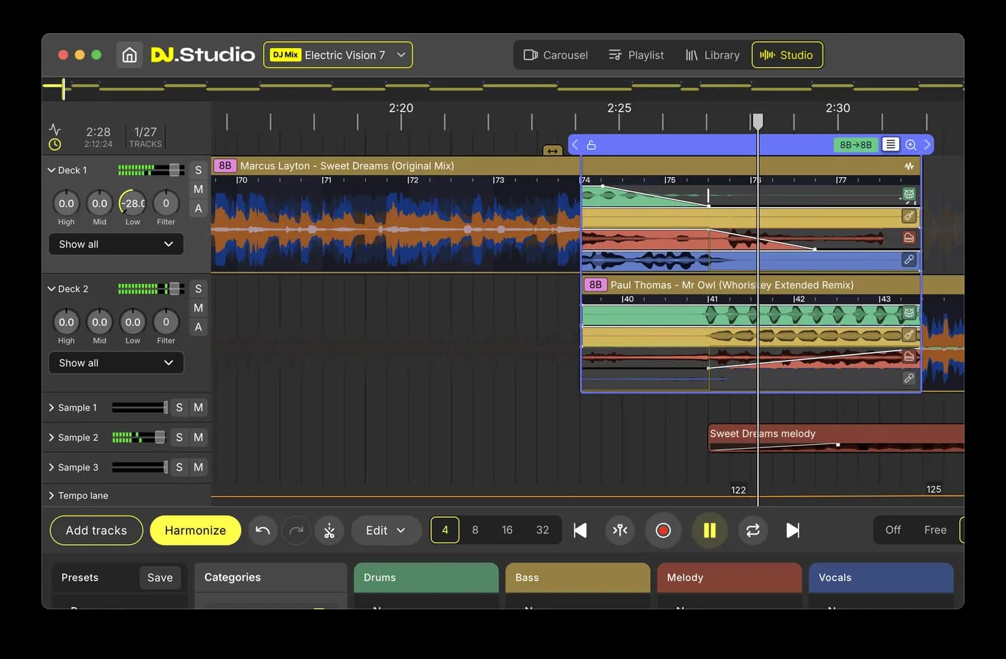Expand Sample 2 track
The image size is (1006, 659).
pos(51,437)
